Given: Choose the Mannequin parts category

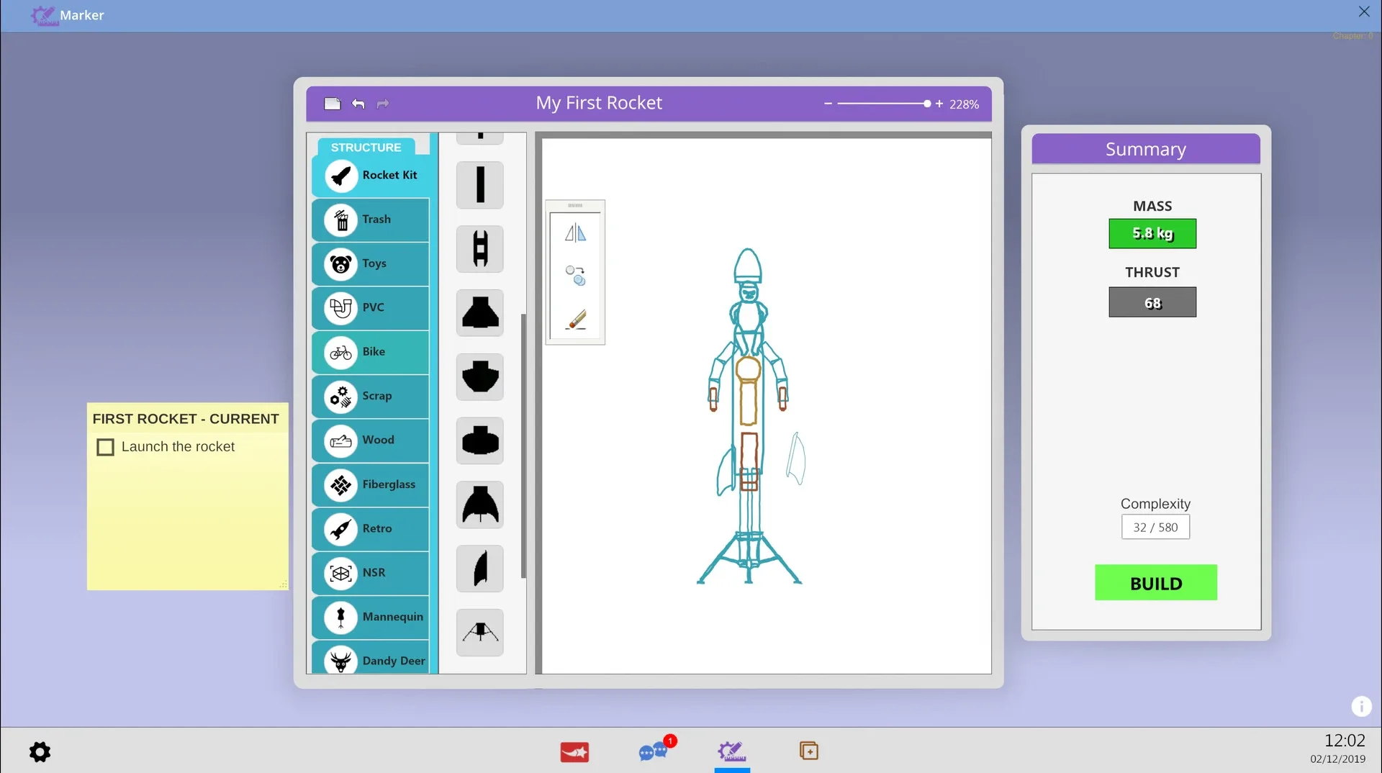Looking at the screenshot, I should click(x=370, y=618).
